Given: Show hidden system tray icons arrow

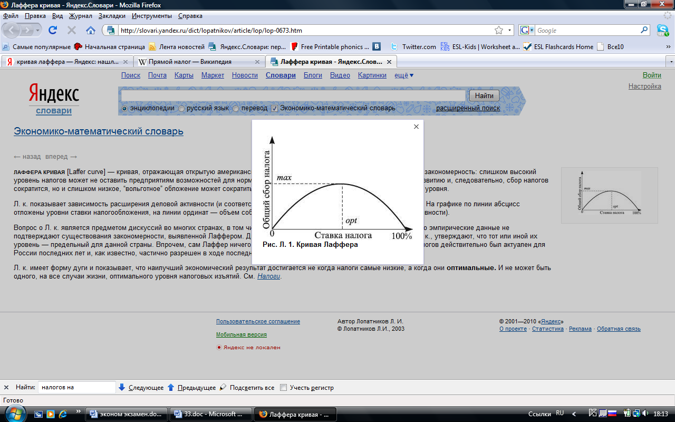Looking at the screenshot, I should [575, 414].
